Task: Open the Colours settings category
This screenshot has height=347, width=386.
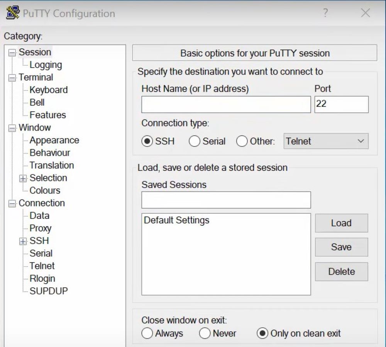Action: coord(45,191)
